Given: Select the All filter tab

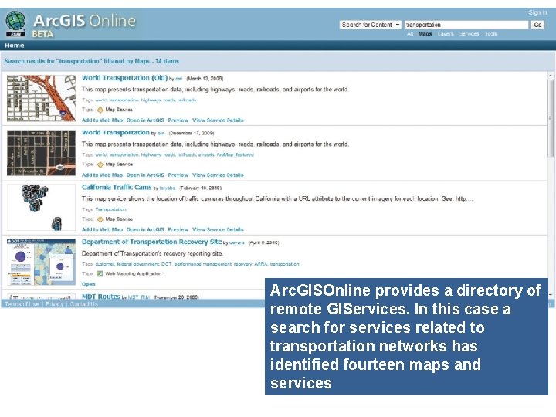Looking at the screenshot, I should pos(410,34).
